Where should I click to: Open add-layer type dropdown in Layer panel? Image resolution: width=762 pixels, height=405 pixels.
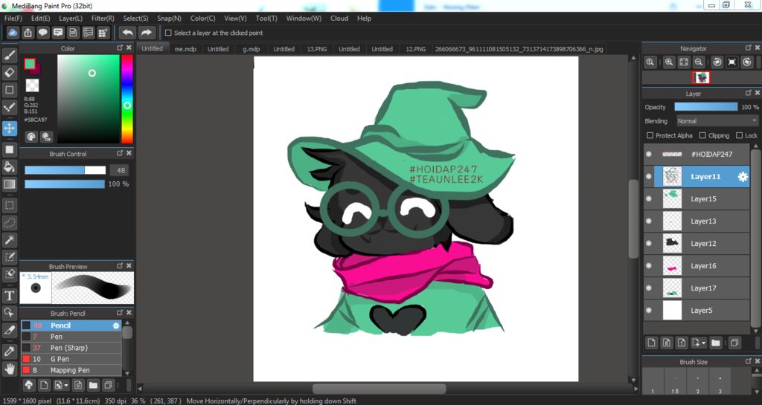click(698, 343)
